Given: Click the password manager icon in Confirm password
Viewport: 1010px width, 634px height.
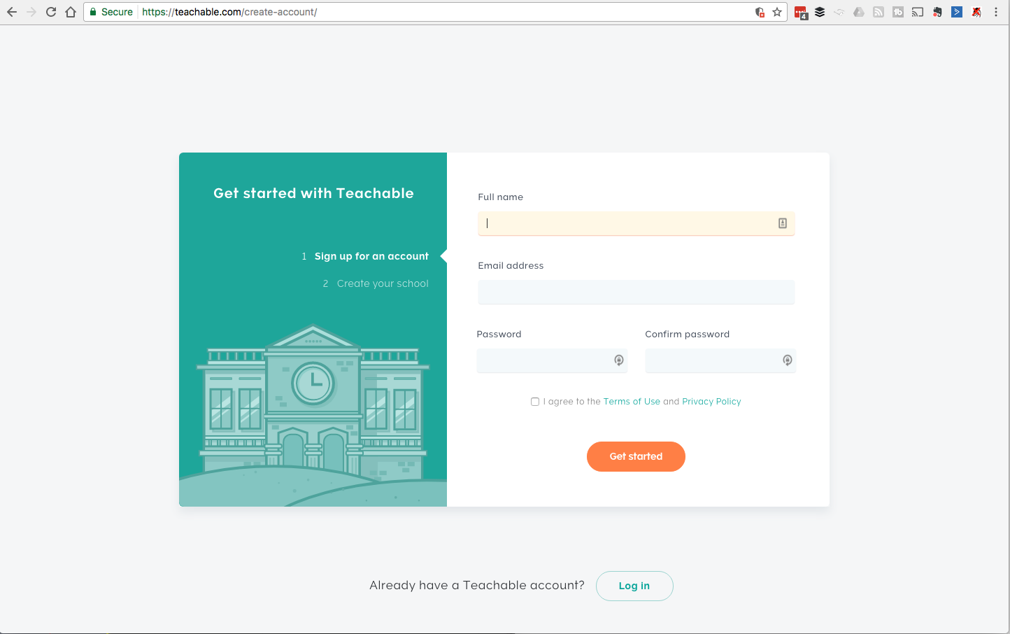Looking at the screenshot, I should [x=788, y=360].
